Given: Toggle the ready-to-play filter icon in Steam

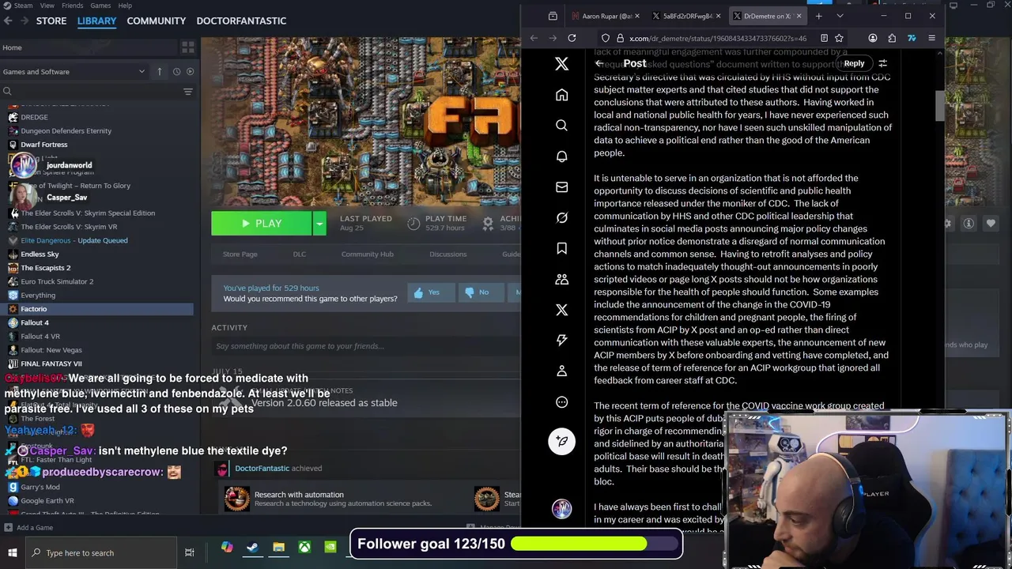Looking at the screenshot, I should (190, 71).
